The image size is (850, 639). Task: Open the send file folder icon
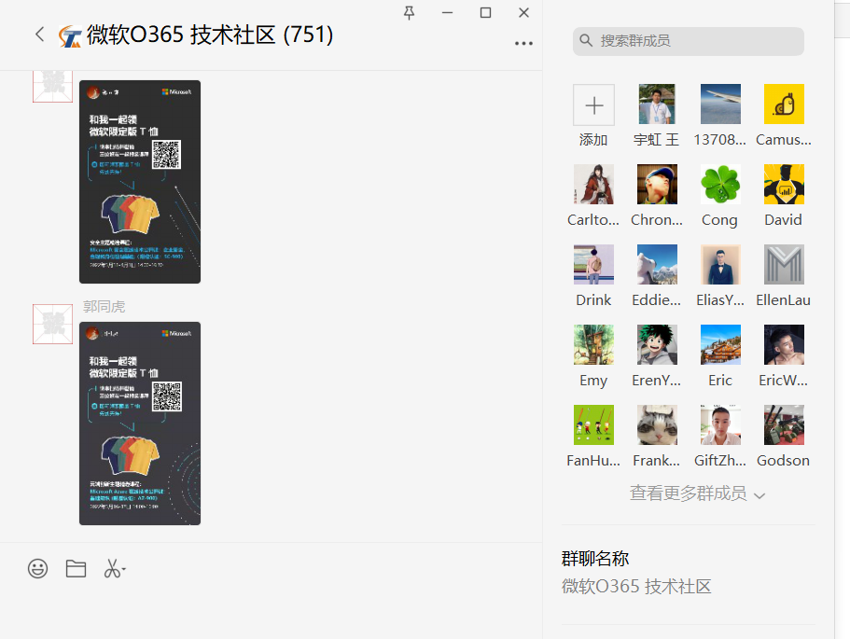pyautogui.click(x=76, y=568)
